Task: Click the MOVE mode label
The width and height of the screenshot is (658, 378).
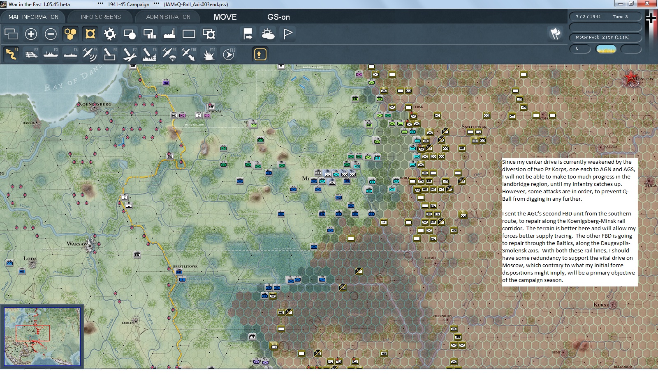Action: [225, 17]
